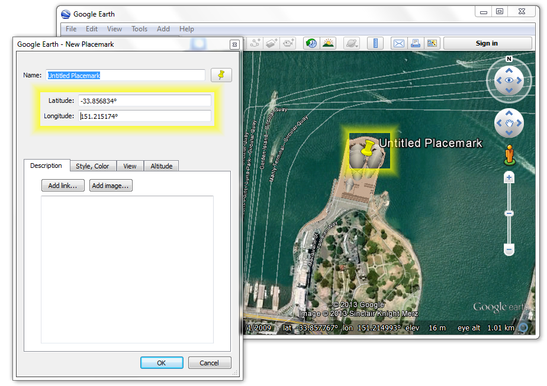
Task: Click the pushpin icon button beside Name
Action: (x=221, y=75)
